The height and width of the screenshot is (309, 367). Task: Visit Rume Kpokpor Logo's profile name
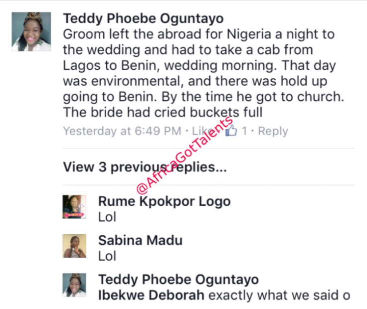click(x=164, y=201)
